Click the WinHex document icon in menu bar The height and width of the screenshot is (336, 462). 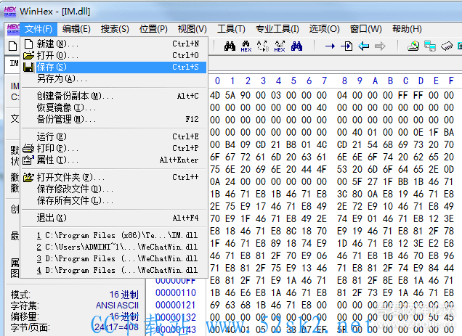point(13,29)
